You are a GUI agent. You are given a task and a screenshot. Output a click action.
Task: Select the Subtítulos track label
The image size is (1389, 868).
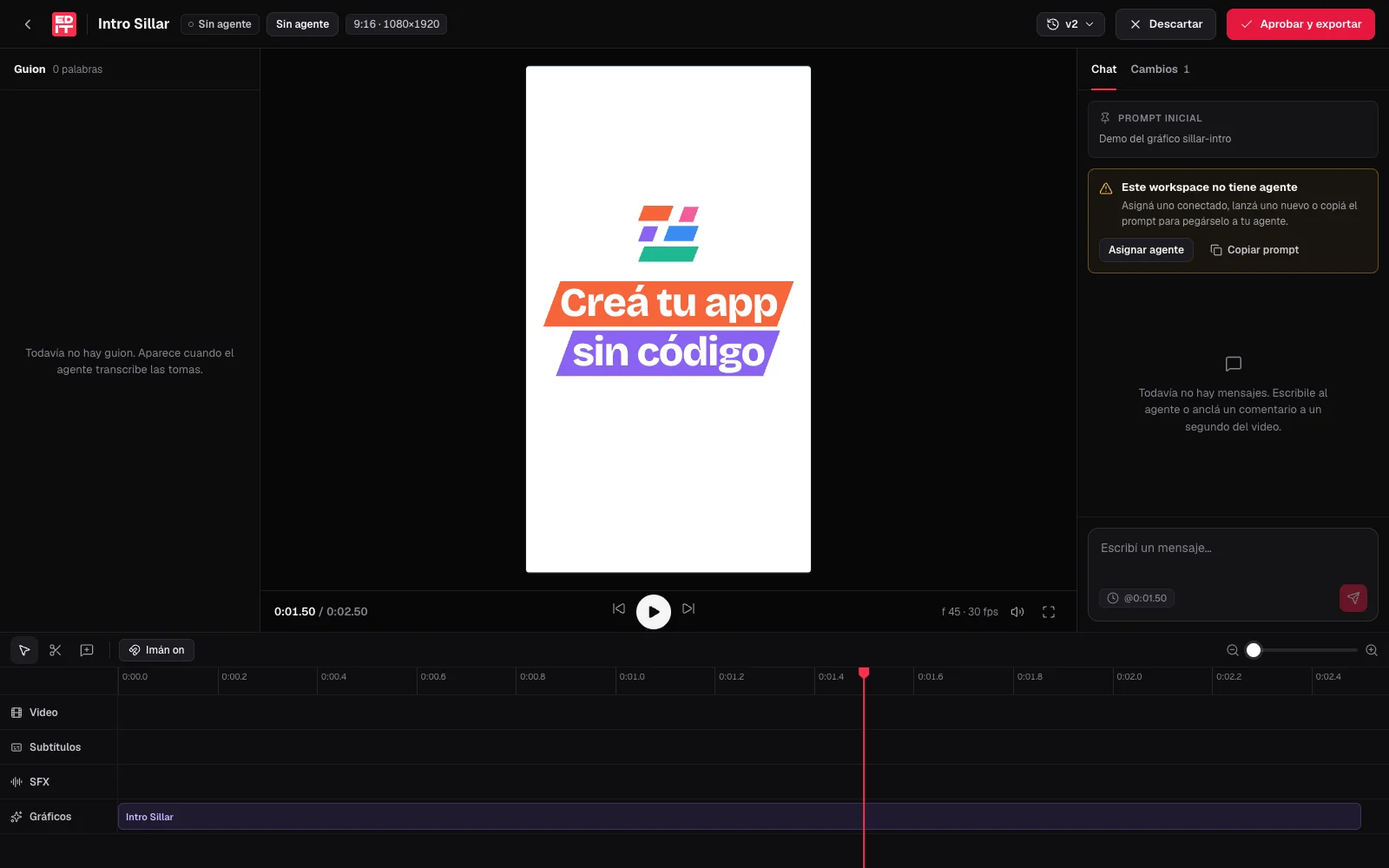point(46,747)
